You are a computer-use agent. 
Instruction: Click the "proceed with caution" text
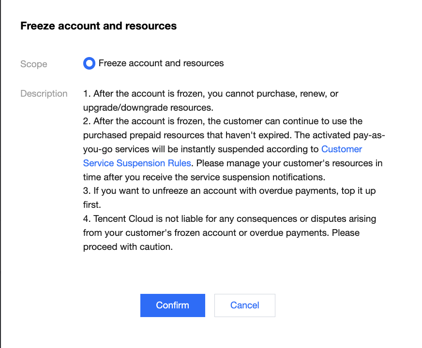[128, 246]
